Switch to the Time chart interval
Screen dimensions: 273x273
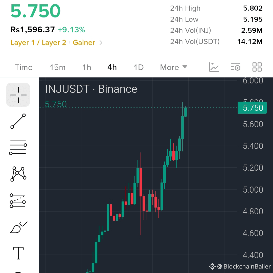coord(24,67)
